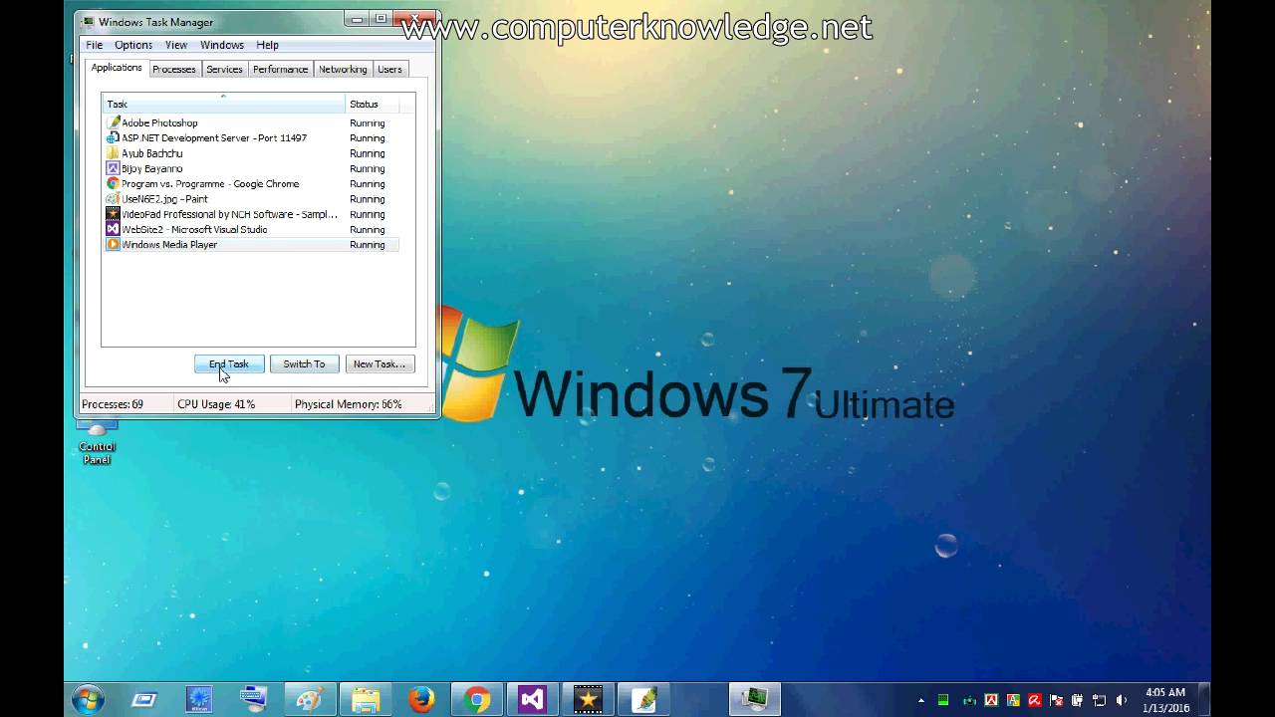Viewport: 1275px width, 717px height.
Task: Switch to the Performance tab
Action: tap(280, 70)
